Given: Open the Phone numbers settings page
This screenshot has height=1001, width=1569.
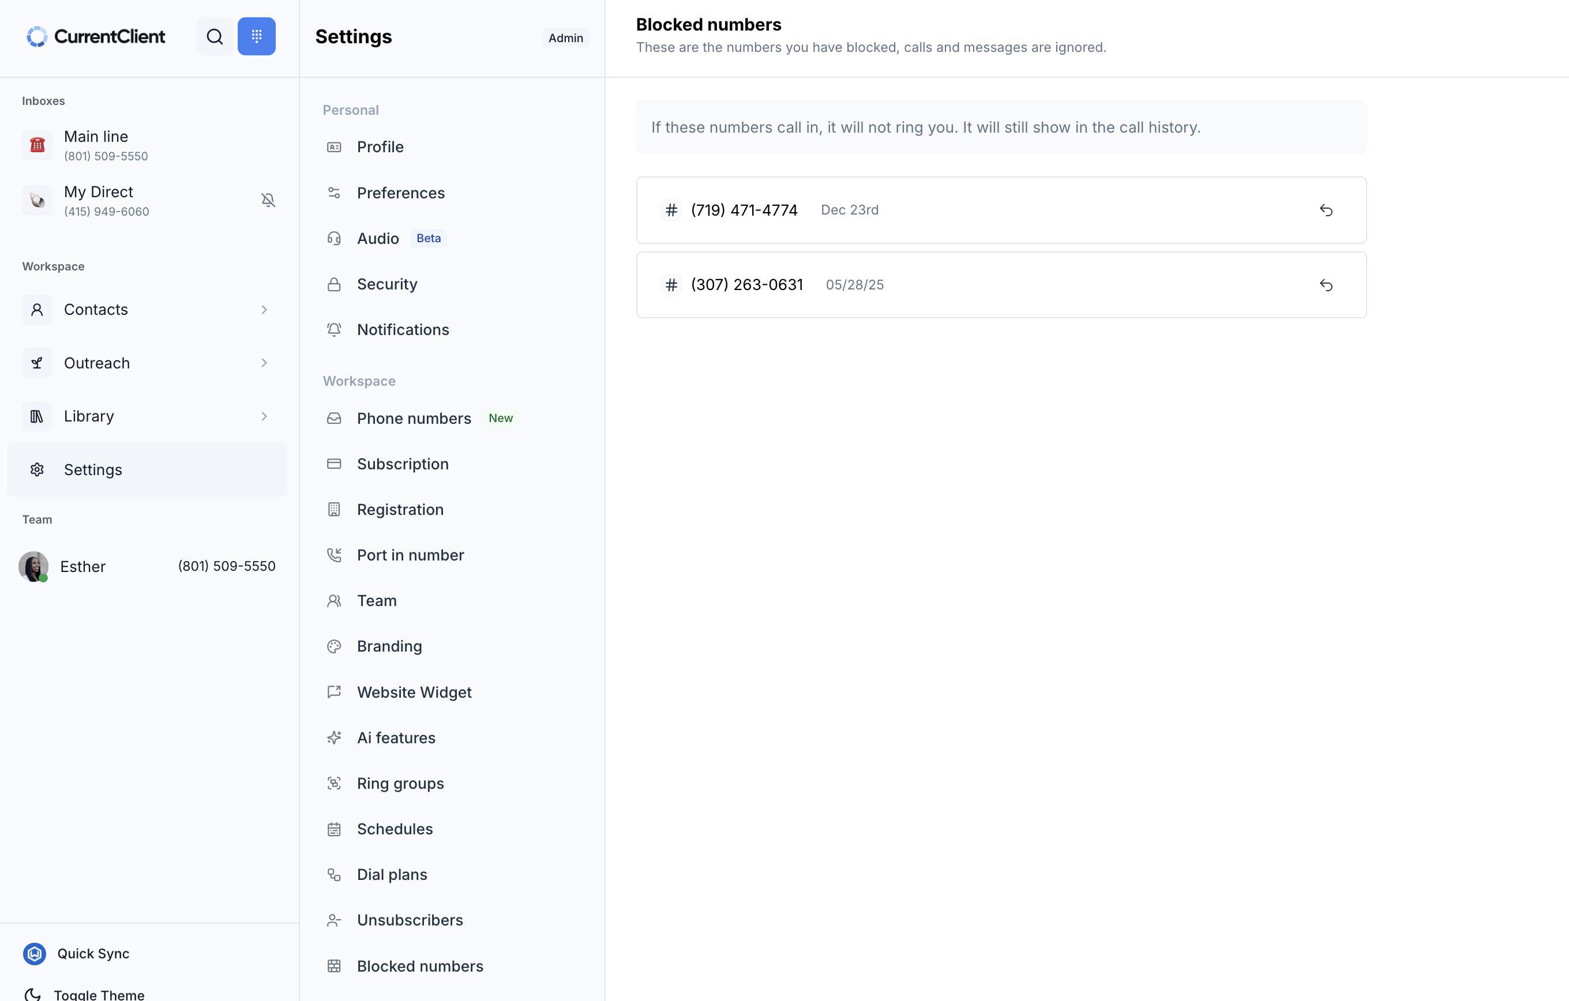Looking at the screenshot, I should tap(413, 419).
